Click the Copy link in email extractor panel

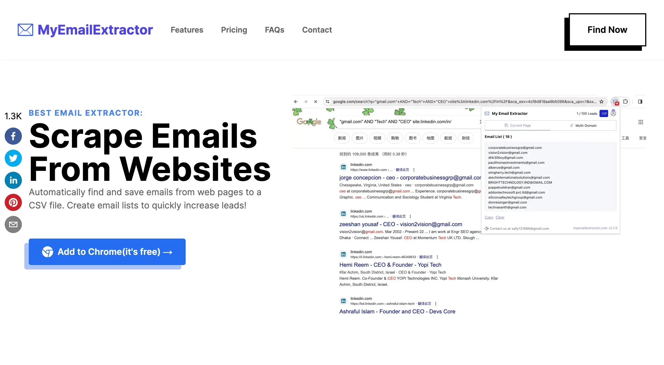coord(489,217)
